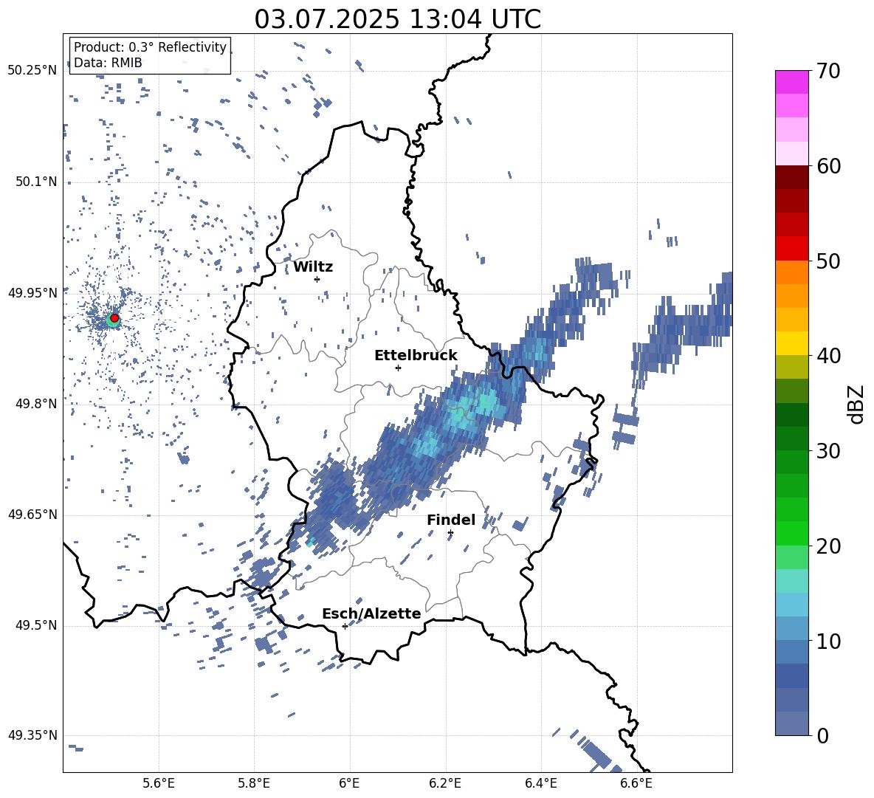
Task: Click the bright red 50 dBZ colorbar segment
Action: pyautogui.click(x=791, y=249)
